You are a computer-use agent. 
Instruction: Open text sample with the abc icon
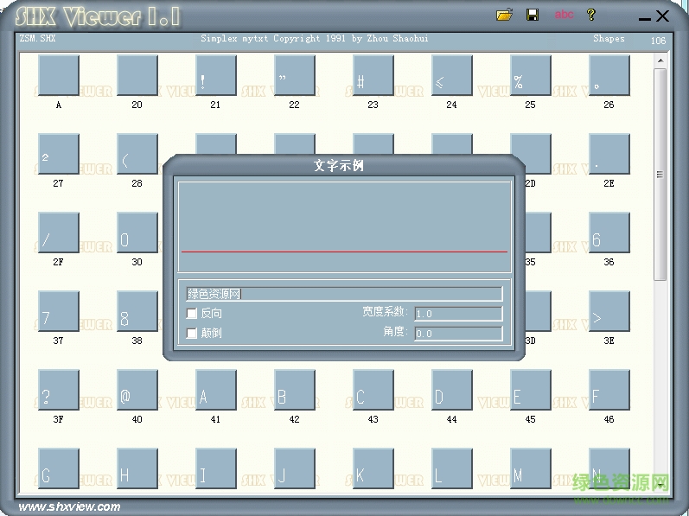point(564,15)
